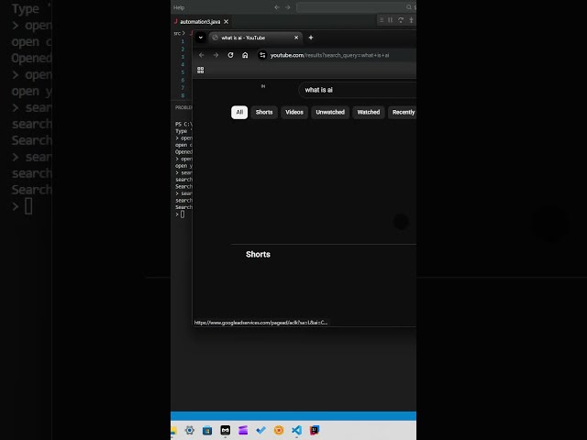587x440 pixels.
Task: Open the black mask-icon taskbar app
Action: [x=226, y=430]
